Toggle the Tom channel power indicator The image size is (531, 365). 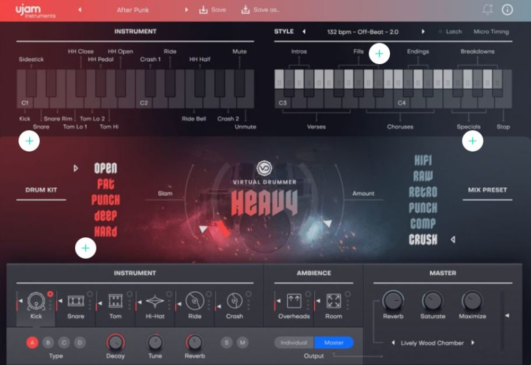[x=130, y=294]
